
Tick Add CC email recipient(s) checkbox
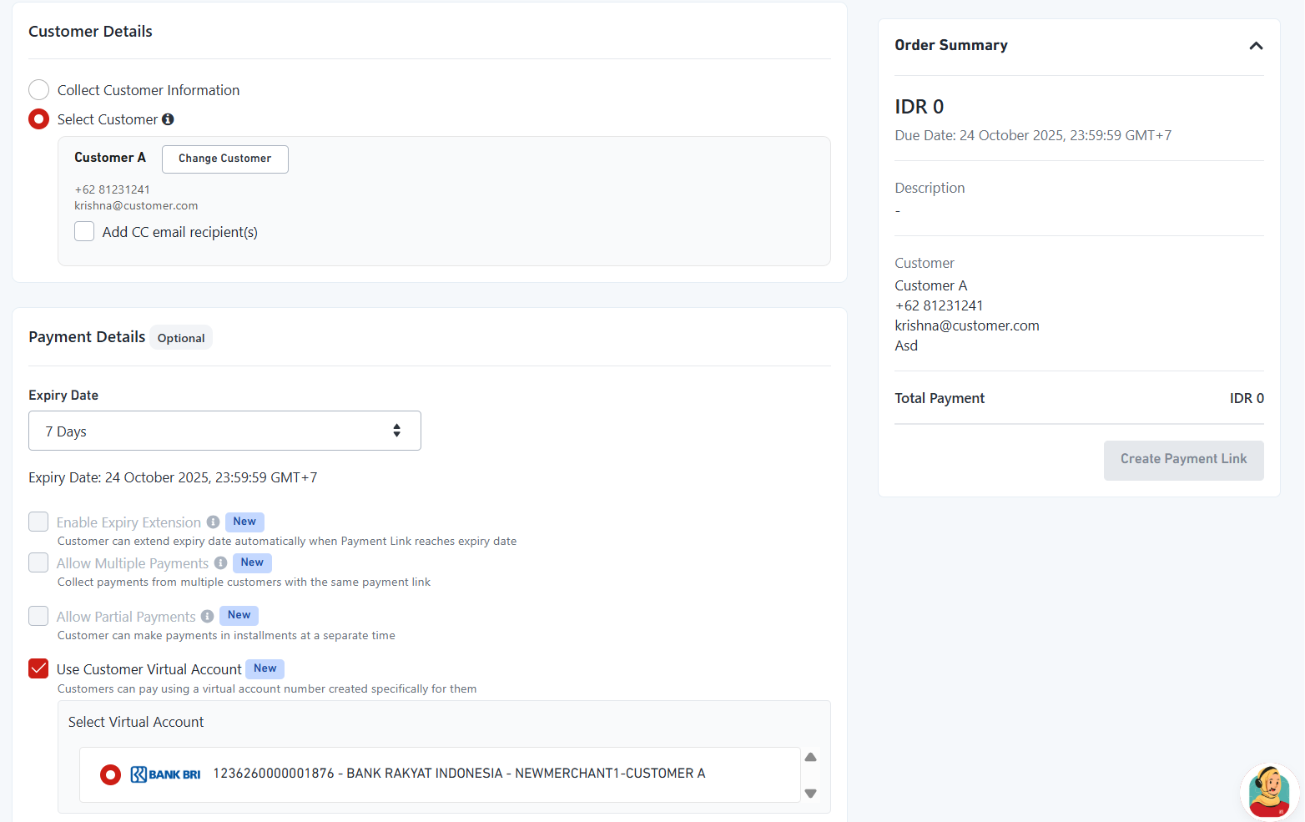click(x=84, y=232)
